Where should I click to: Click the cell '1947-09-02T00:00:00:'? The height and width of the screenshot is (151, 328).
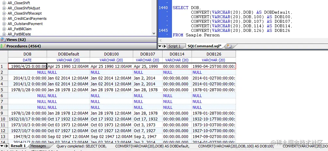[214, 136]
